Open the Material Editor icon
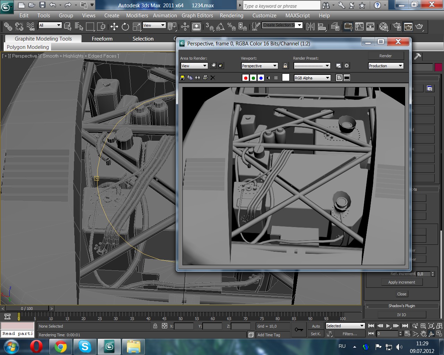This screenshot has width=444, height=355. tap(384, 26)
